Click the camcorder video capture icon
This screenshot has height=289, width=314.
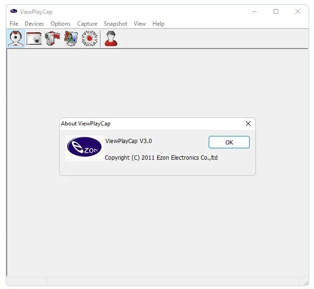point(52,39)
